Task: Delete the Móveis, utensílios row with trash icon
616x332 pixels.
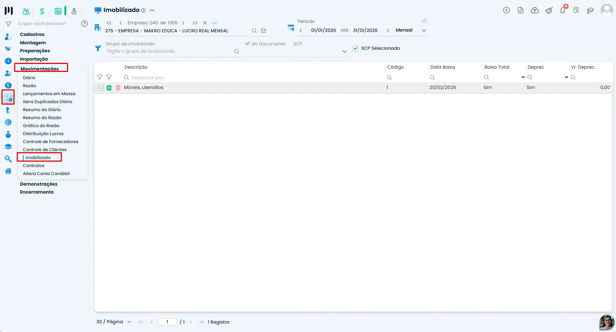Action: 118,88
